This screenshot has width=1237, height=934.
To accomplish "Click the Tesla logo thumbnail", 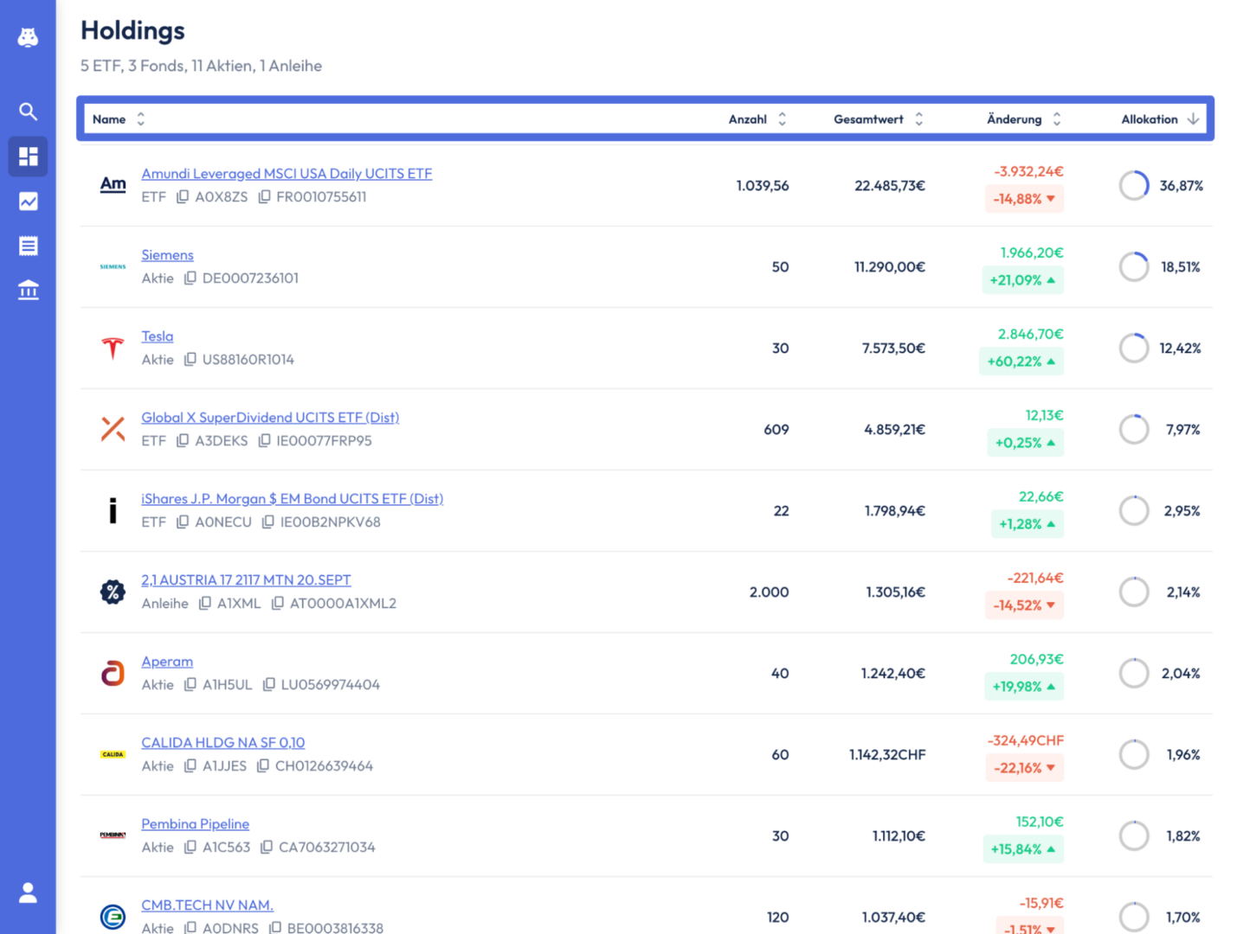I will 113,349.
